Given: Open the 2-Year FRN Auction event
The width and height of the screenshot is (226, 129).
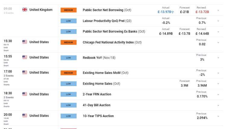Looking at the screenshot, I should 97,94.
